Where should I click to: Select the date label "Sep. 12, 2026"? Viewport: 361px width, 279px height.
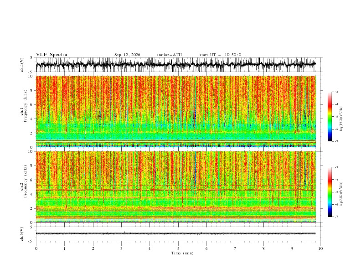tap(127, 55)
